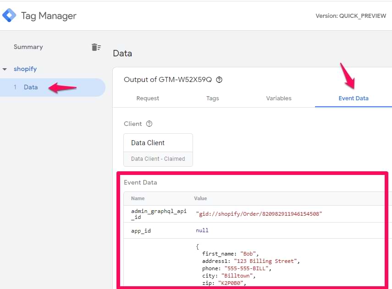Click the Tag Manager title text

point(49,16)
